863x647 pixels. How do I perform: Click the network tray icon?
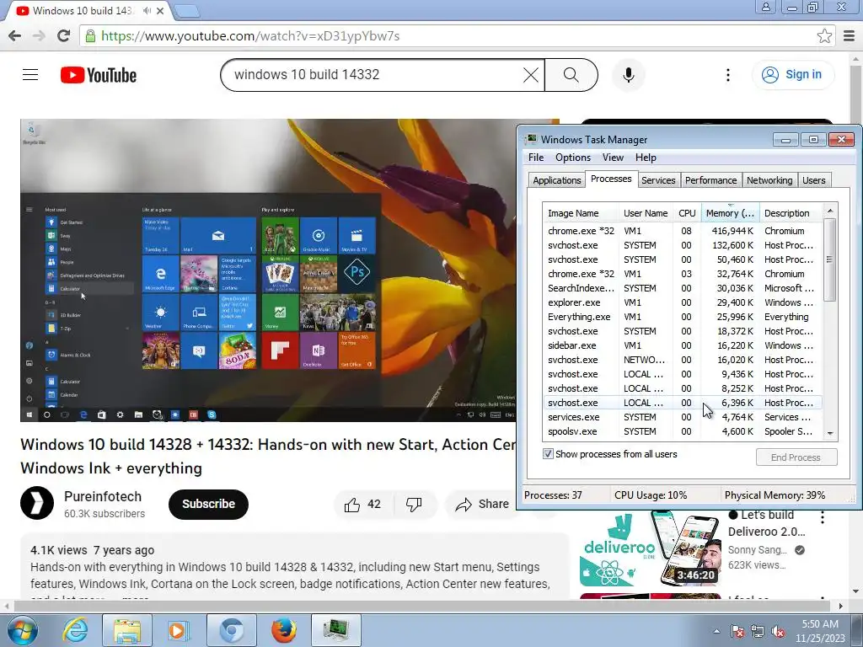coord(758,632)
